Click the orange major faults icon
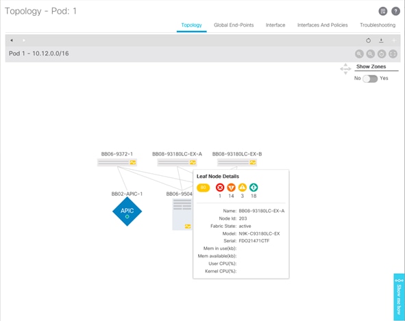Image resolution: width=405 pixels, height=321 pixels. click(231, 188)
